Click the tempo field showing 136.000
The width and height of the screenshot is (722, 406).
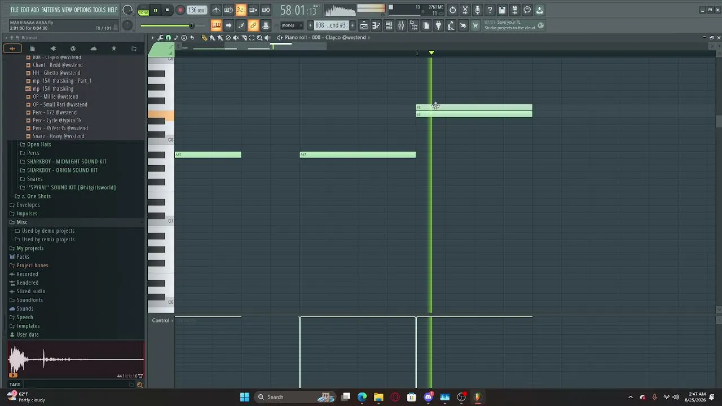click(x=196, y=10)
